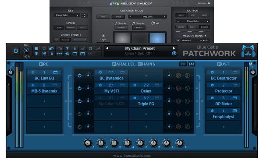This screenshot has height=158, width=263.
Task: Open the info about icon
Action: pyautogui.click(x=75, y=49)
